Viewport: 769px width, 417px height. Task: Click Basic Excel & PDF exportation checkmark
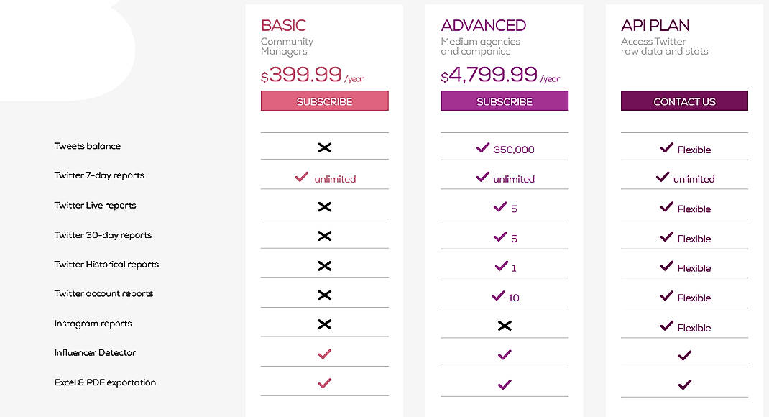325,383
